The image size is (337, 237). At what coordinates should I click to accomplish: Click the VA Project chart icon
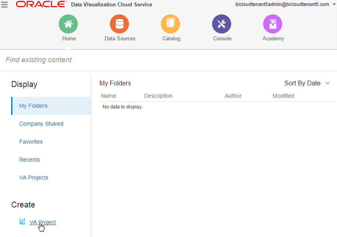22,221
